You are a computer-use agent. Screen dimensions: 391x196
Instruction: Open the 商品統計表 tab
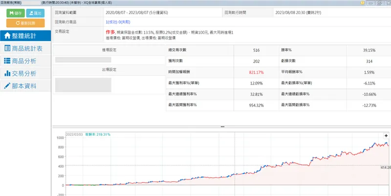[25, 48]
